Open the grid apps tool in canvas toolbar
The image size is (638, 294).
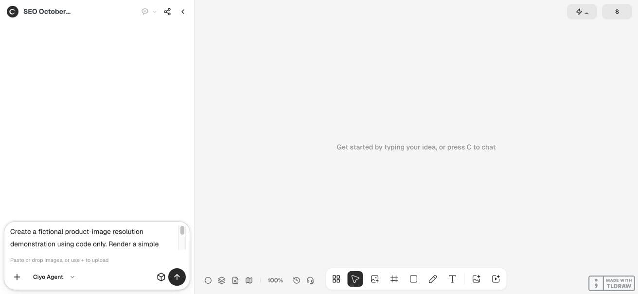(336, 279)
